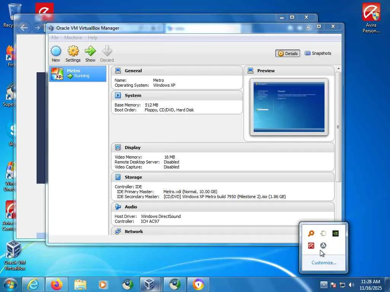Viewport: 390px width, 292px height.
Task: Open the Display section title link
Action: coord(133,148)
